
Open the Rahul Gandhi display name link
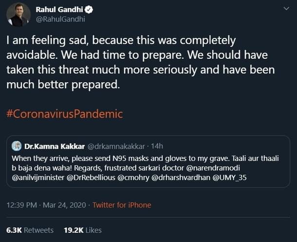(x=58, y=10)
